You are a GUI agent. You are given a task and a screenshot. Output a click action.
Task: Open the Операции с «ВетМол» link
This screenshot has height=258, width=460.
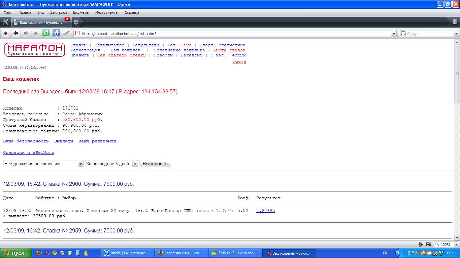click(x=29, y=153)
